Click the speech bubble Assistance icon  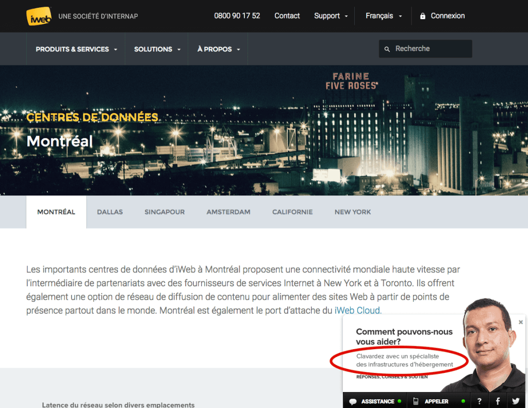[x=353, y=402]
